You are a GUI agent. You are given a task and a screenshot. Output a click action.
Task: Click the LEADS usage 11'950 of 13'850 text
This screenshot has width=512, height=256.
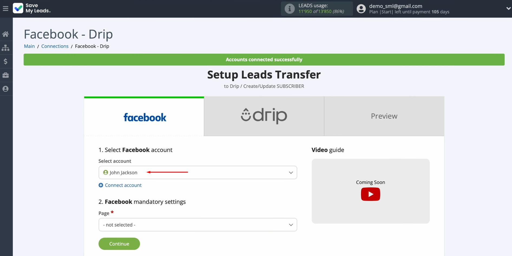[x=321, y=11]
